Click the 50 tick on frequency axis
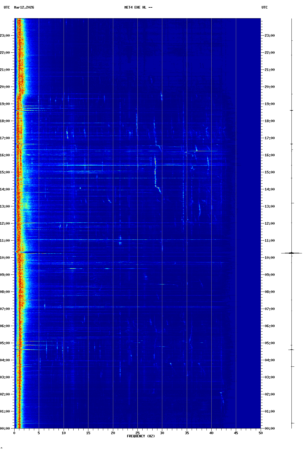This screenshot has width=304, height=451. [261, 433]
